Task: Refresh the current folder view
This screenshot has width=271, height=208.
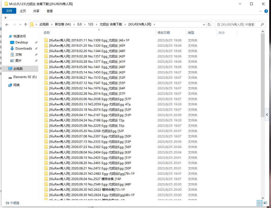Action: [209, 25]
